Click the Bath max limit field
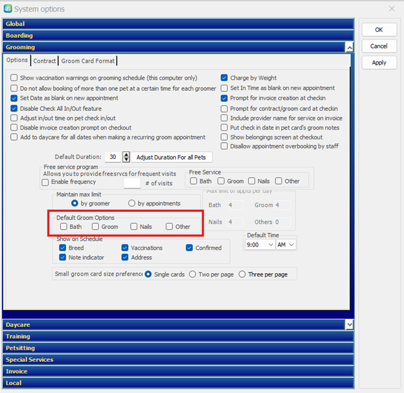Viewport: 404px width, 393px height. pos(236,205)
